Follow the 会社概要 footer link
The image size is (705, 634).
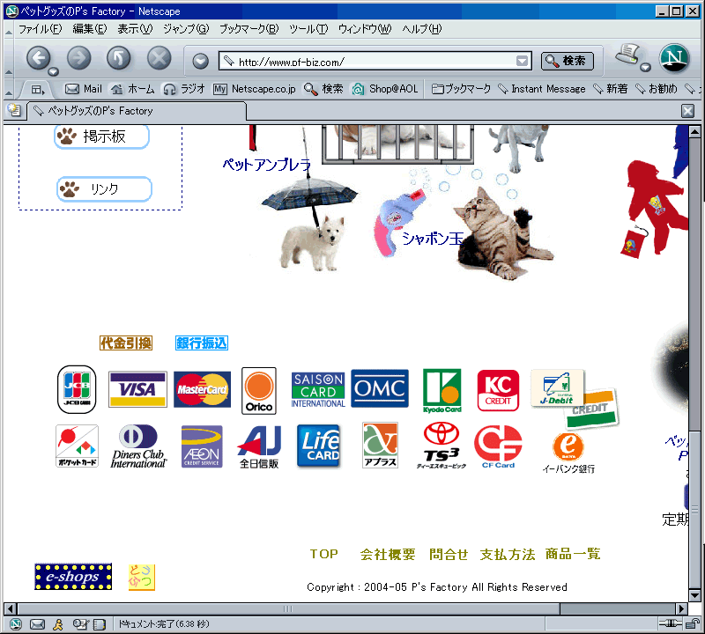pyautogui.click(x=388, y=554)
